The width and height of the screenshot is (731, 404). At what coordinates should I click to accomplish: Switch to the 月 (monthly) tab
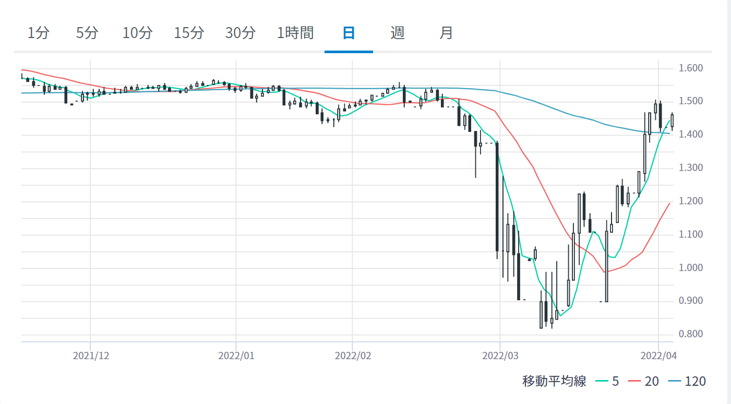(x=446, y=33)
